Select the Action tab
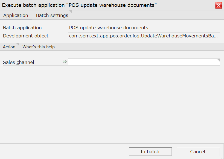The width and height of the screenshot is (224, 159). coord(9,47)
